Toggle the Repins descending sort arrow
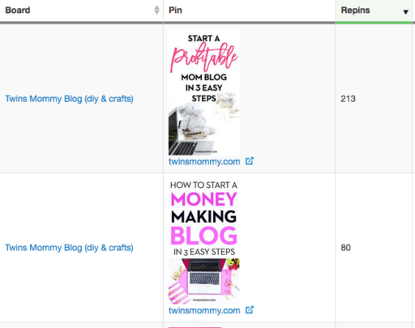The width and height of the screenshot is (415, 328). point(405,12)
